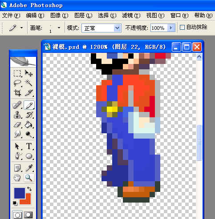Select the Lasso tool

[x=17, y=83]
